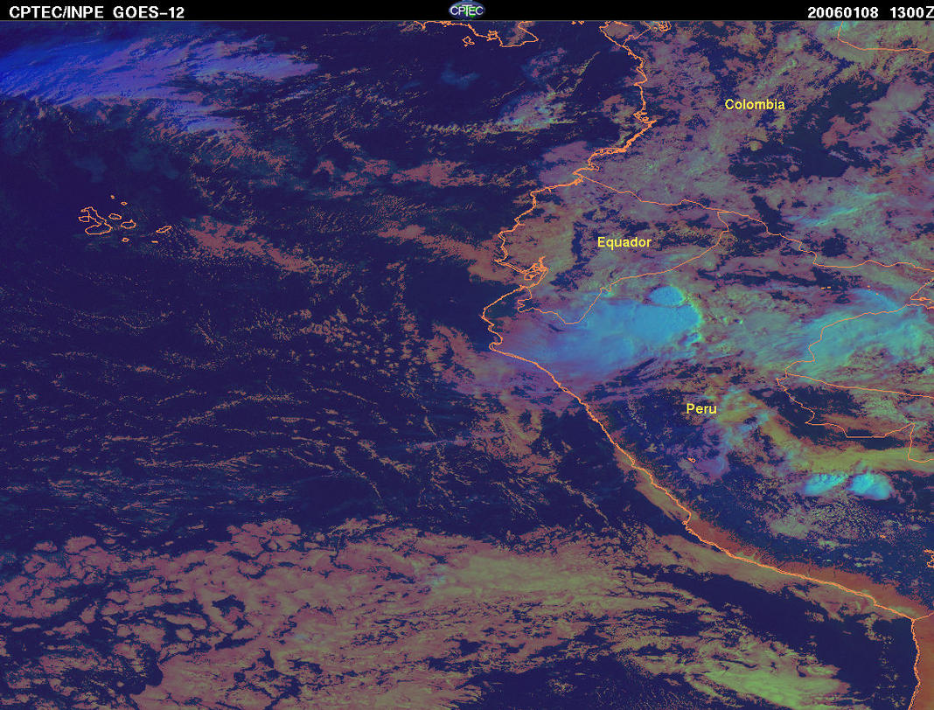Click the 'Peru' country label

(x=701, y=408)
